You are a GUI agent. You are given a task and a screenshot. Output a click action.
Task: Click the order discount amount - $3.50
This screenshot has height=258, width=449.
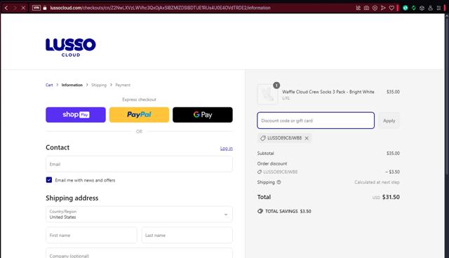[x=392, y=172]
